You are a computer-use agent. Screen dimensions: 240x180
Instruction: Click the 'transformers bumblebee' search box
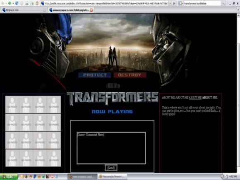[x=202, y=3]
